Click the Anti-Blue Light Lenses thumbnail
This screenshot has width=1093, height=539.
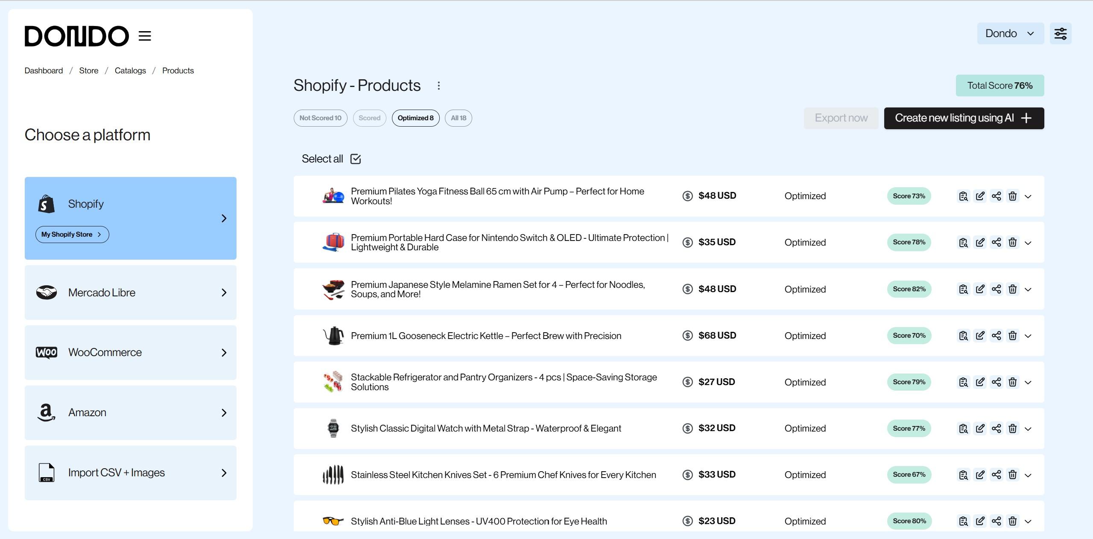333,521
